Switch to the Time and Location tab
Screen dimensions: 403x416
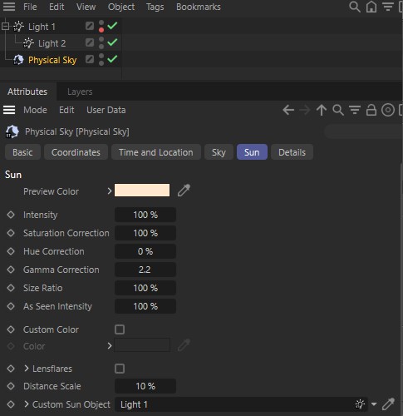(x=156, y=152)
